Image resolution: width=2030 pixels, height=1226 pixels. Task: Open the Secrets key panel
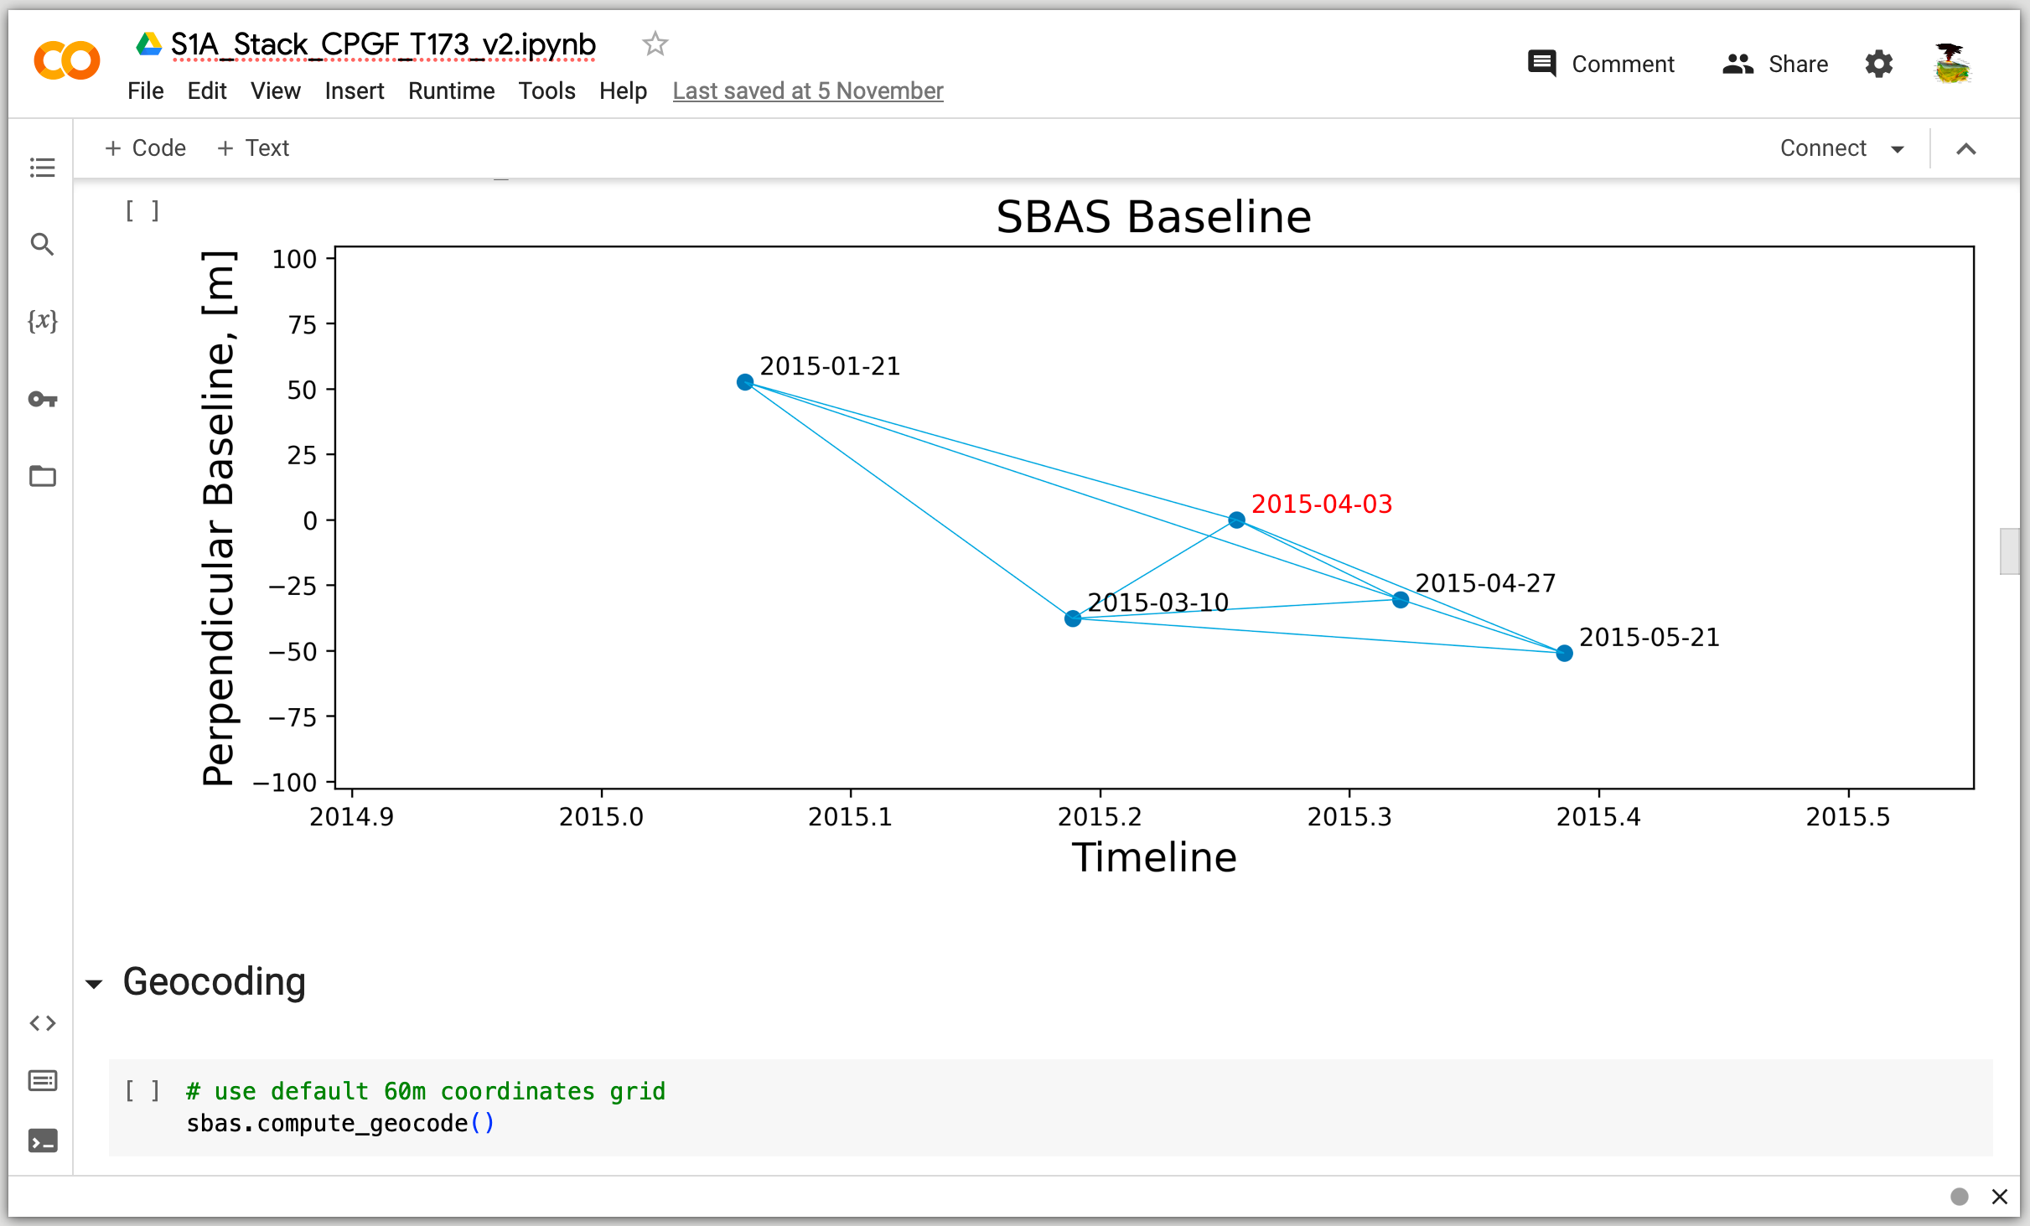pyautogui.click(x=42, y=399)
